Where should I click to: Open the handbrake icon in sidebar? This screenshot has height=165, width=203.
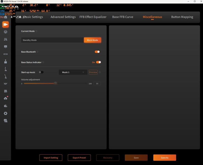click(x=6, y=76)
